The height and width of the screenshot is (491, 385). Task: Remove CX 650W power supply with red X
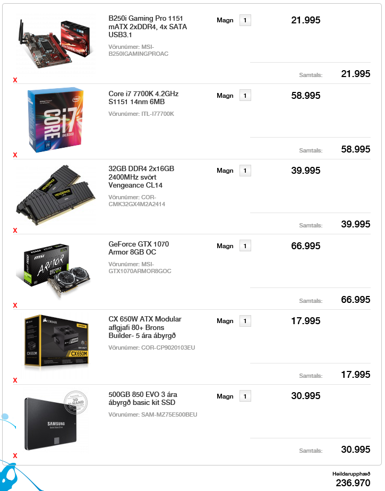pyautogui.click(x=15, y=380)
